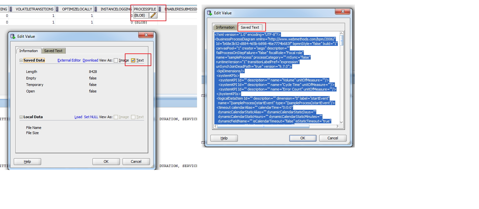479x209 pixels.
Task: Click the PROCESSFILE column header
Action: point(145,9)
